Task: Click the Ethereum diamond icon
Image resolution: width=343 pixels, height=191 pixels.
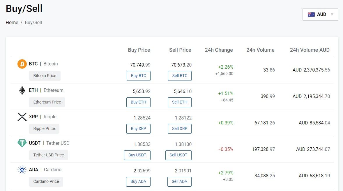Action: pos(22,90)
